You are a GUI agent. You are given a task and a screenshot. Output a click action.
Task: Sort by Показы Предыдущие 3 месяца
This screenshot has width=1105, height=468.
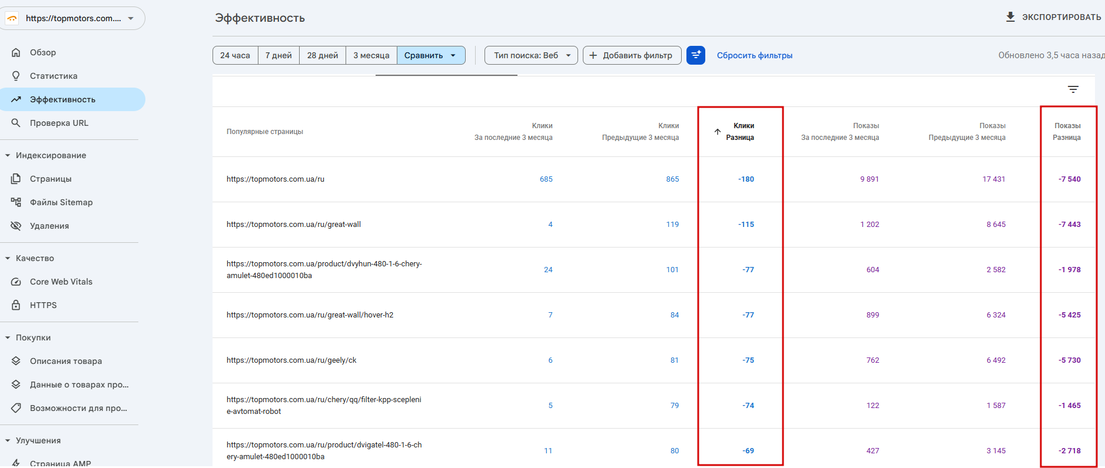point(967,132)
